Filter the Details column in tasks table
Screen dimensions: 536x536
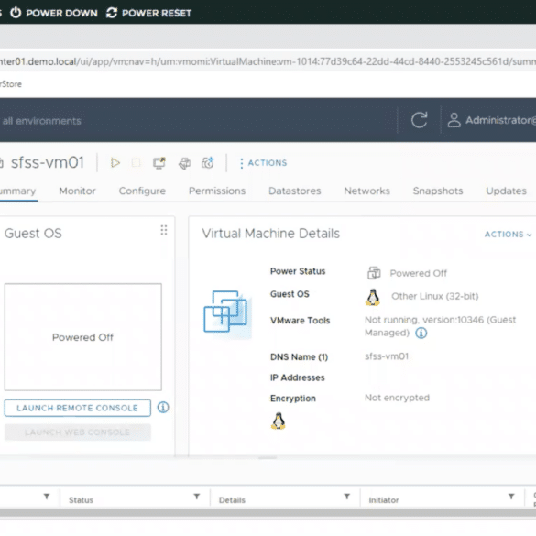(346, 497)
